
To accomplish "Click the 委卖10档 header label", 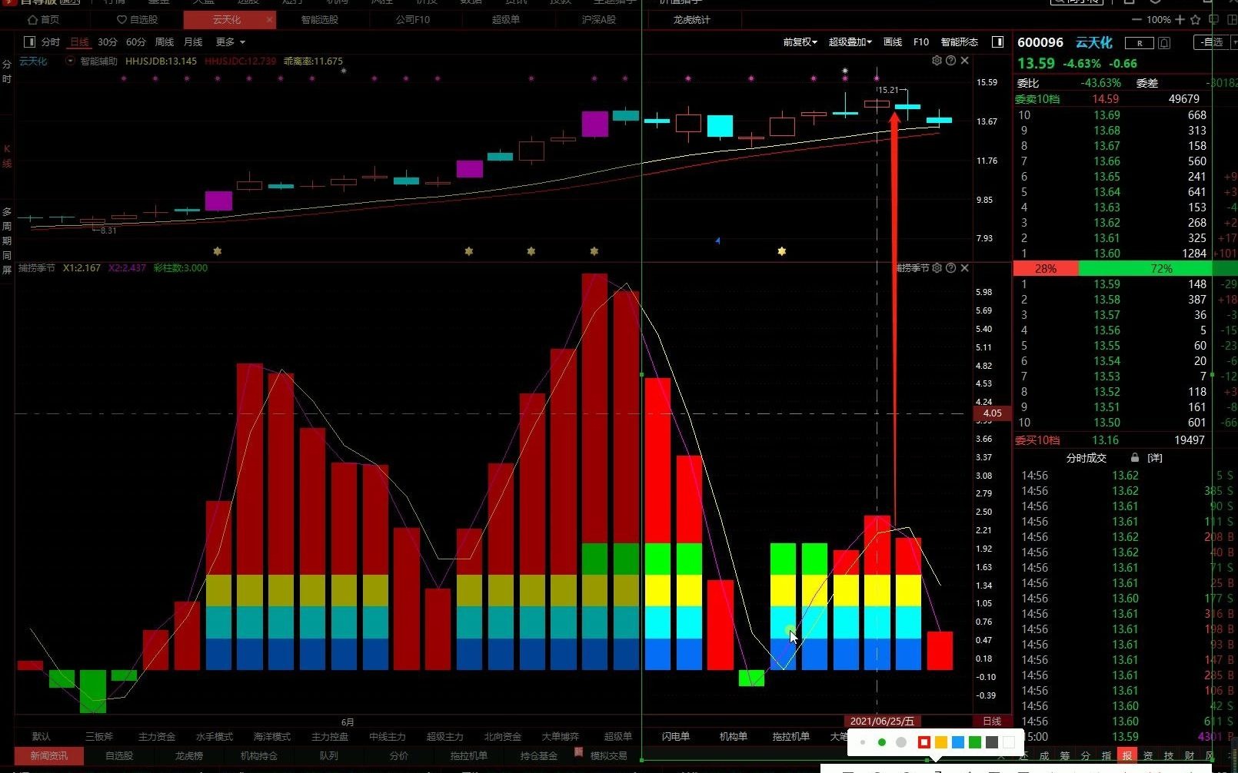I will tap(1037, 99).
